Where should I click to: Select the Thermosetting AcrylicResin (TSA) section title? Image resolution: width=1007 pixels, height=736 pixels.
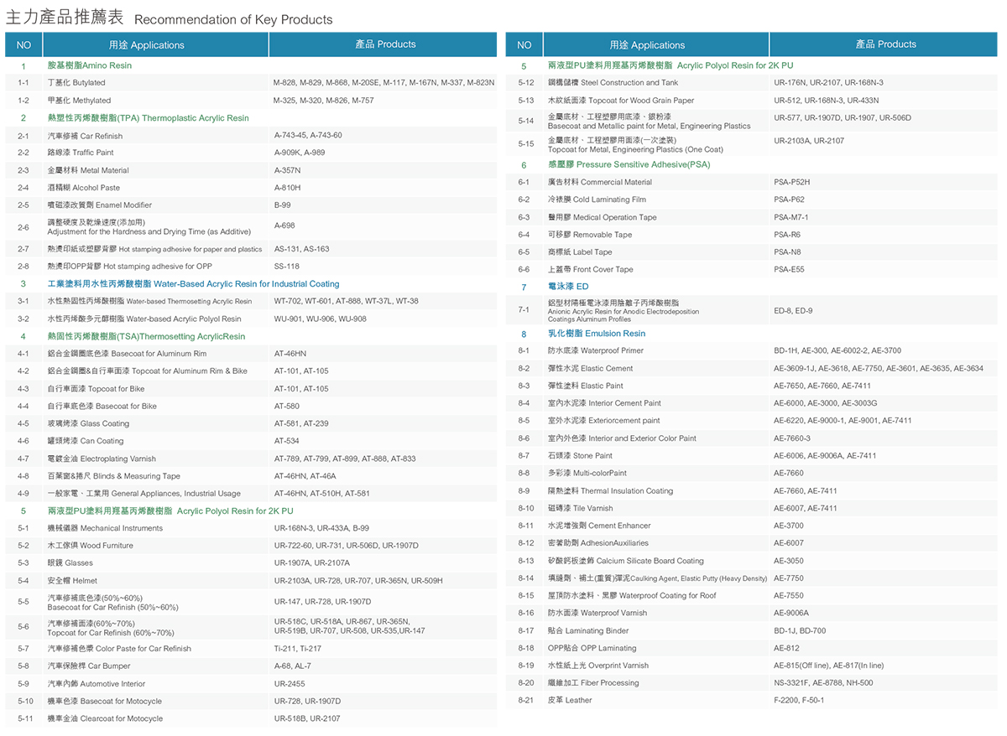tap(146, 336)
